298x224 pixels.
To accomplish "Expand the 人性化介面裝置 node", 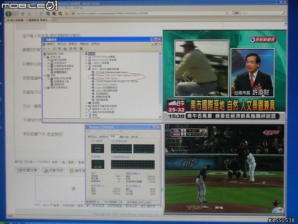I will (86, 63).
